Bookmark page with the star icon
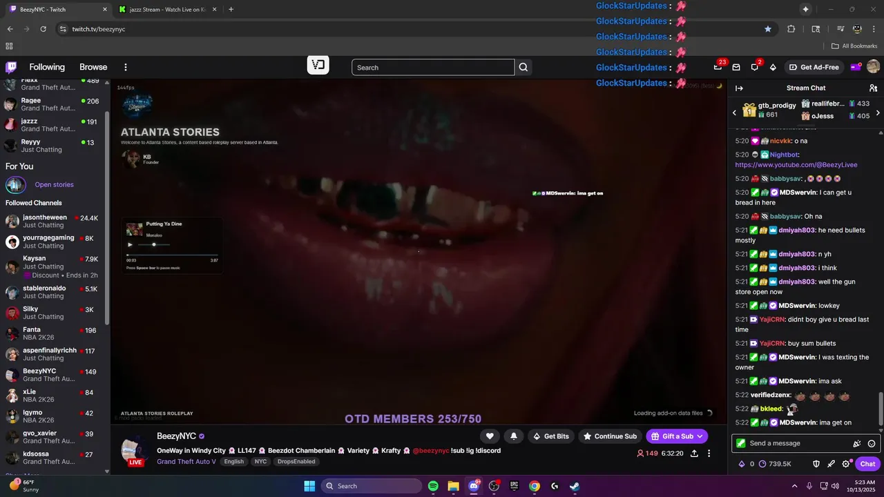The height and width of the screenshot is (497, 884). 768,29
